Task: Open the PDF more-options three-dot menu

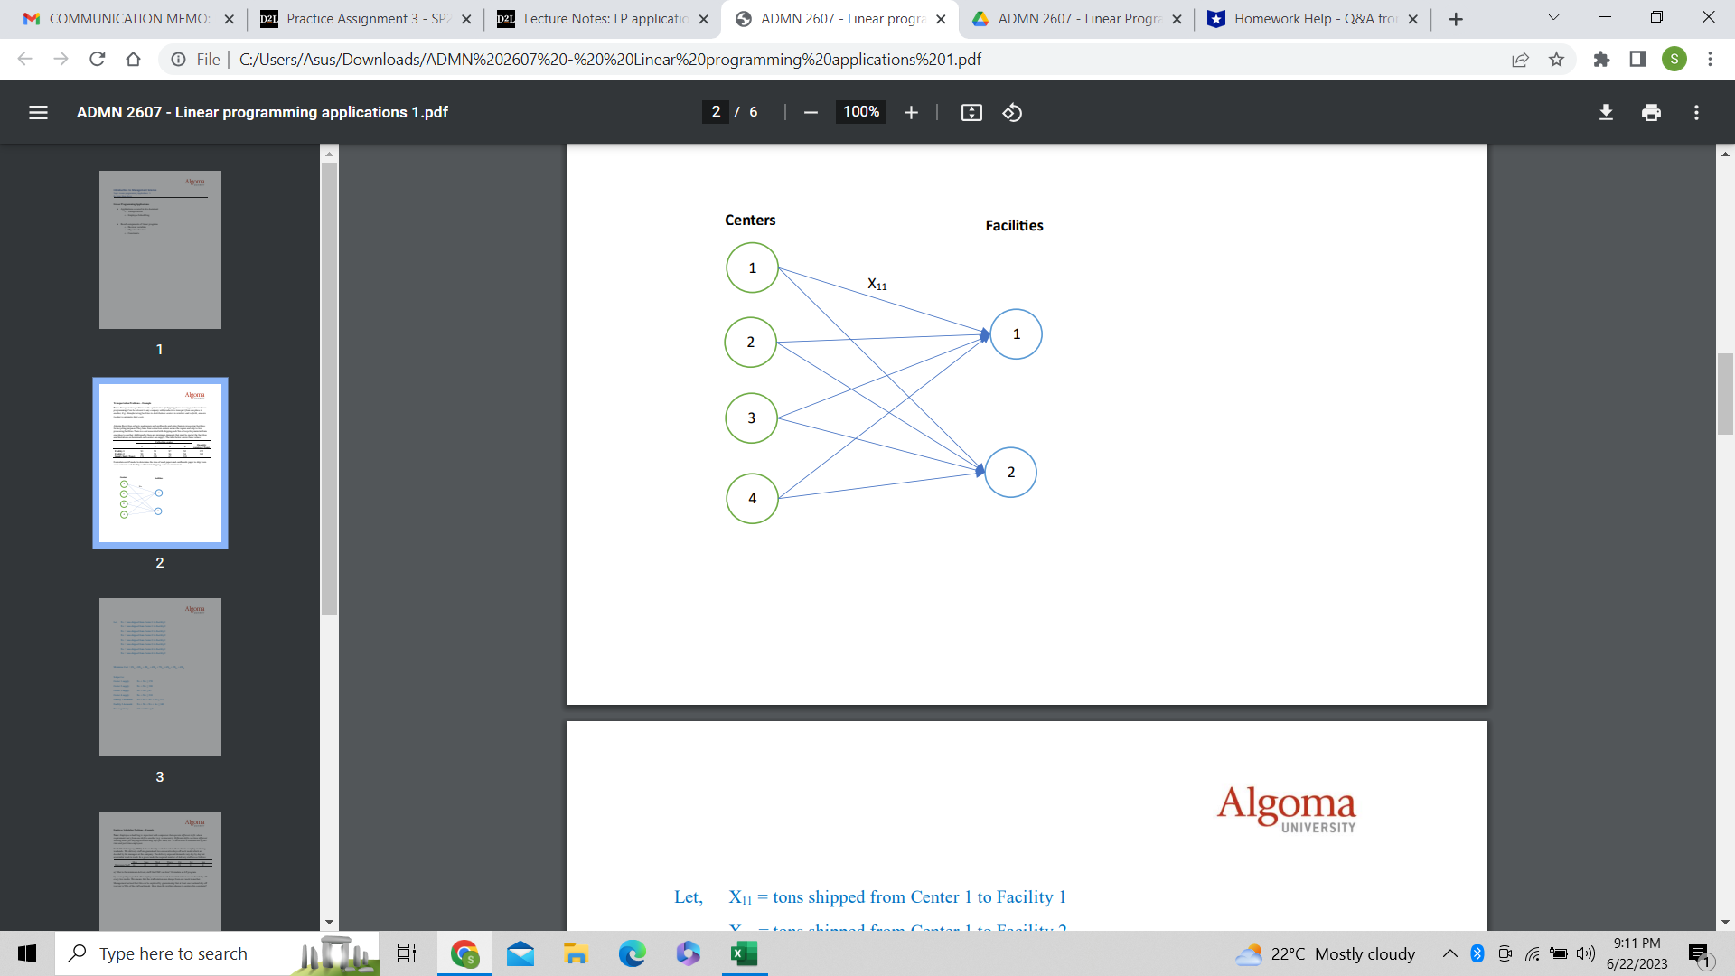Action: 1697,112
